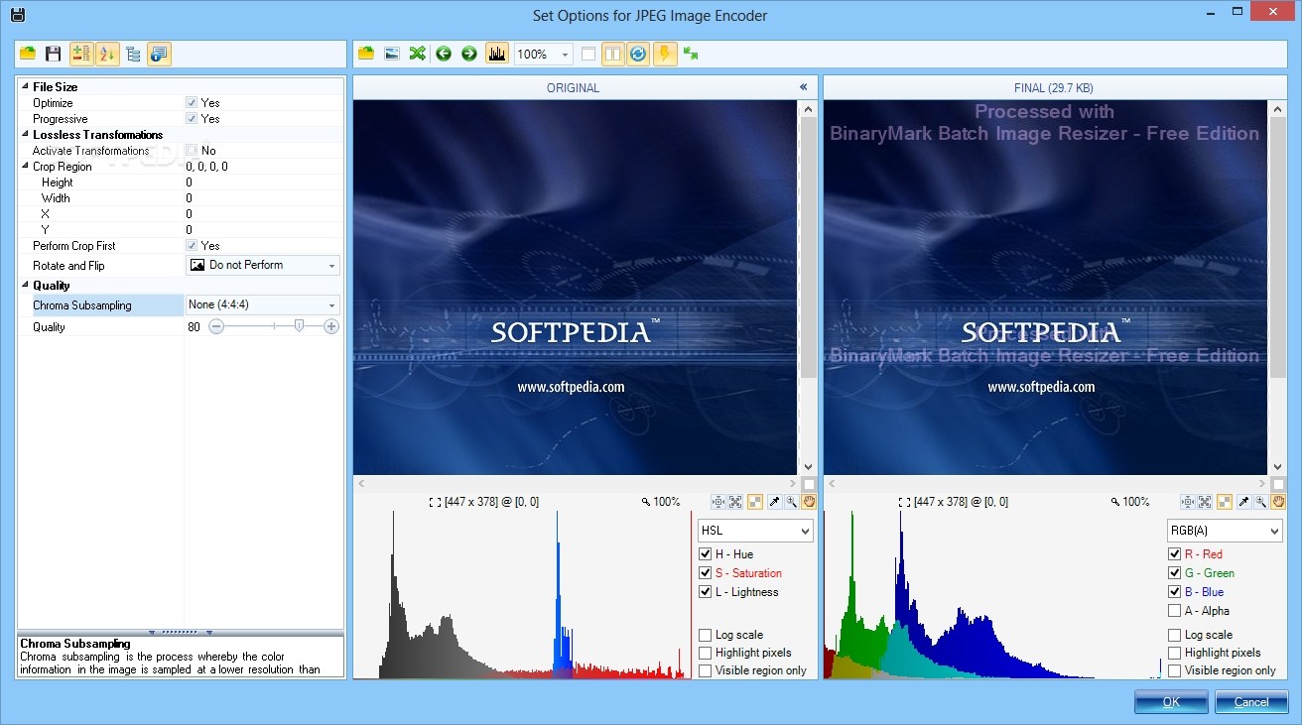Viewport: 1302px width, 725px height.
Task: Click FINAL preview horizontal scrollbar left arrow
Action: (x=832, y=484)
